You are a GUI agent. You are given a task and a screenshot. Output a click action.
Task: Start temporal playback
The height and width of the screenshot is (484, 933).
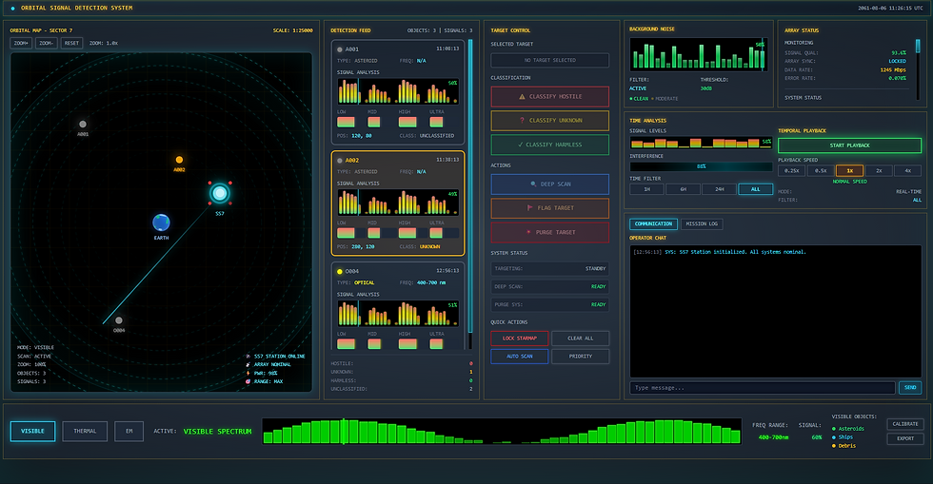(x=849, y=145)
